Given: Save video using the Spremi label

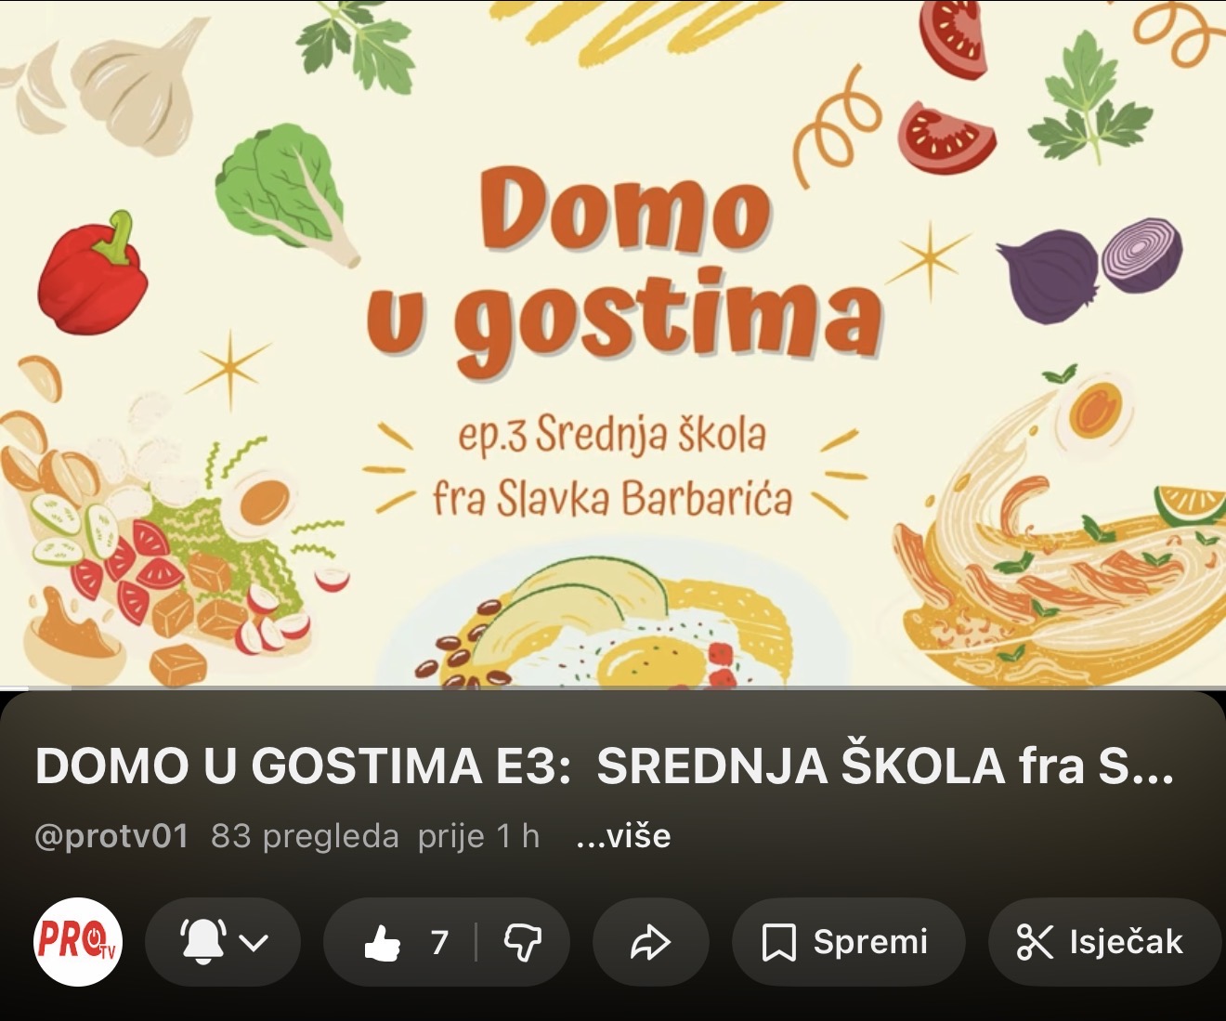Looking at the screenshot, I should [x=870, y=942].
